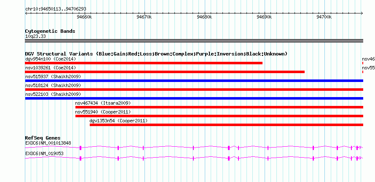
Task: Click the 94700k ruler mark
Action: (x=324, y=17)
